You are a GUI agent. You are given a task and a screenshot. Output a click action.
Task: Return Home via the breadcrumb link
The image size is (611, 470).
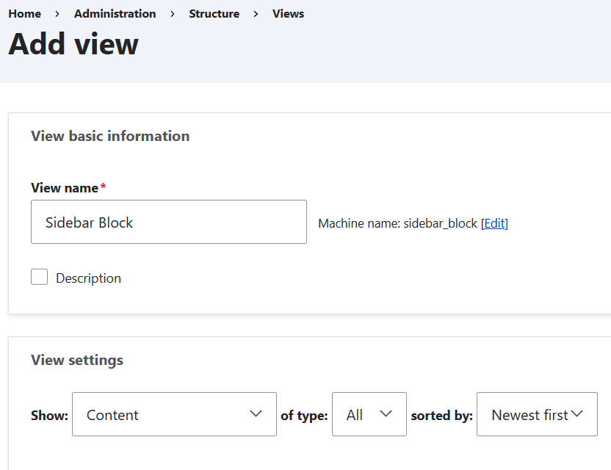(24, 13)
